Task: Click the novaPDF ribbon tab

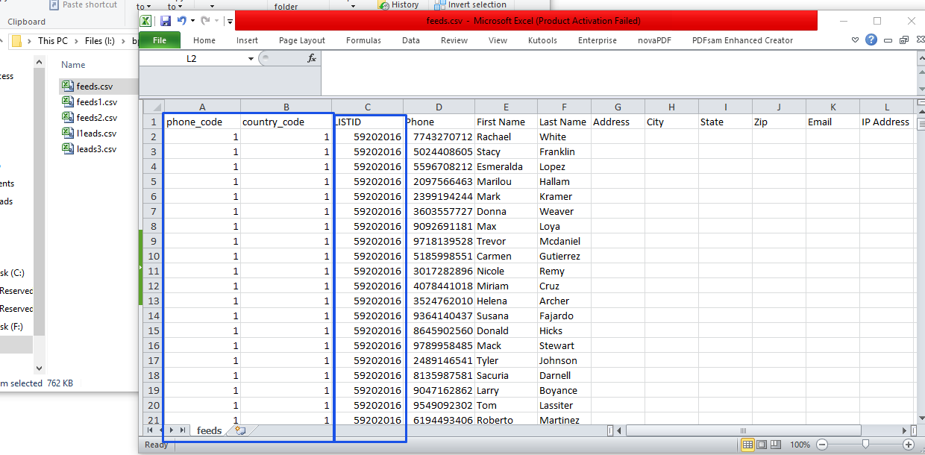Action: 653,40
